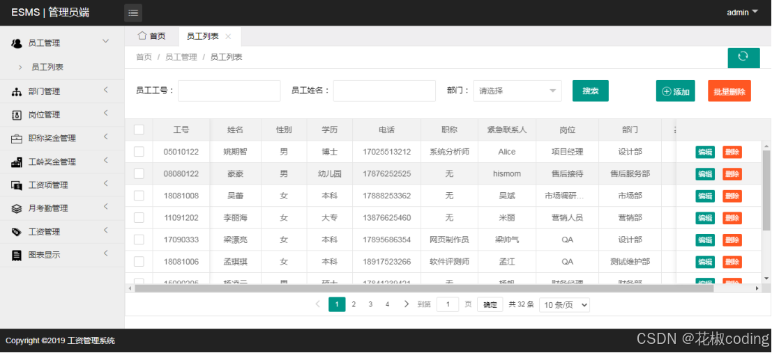This screenshot has height=353, width=772.
Task: Click the vertical scrollbar in action column
Action: tap(766, 191)
